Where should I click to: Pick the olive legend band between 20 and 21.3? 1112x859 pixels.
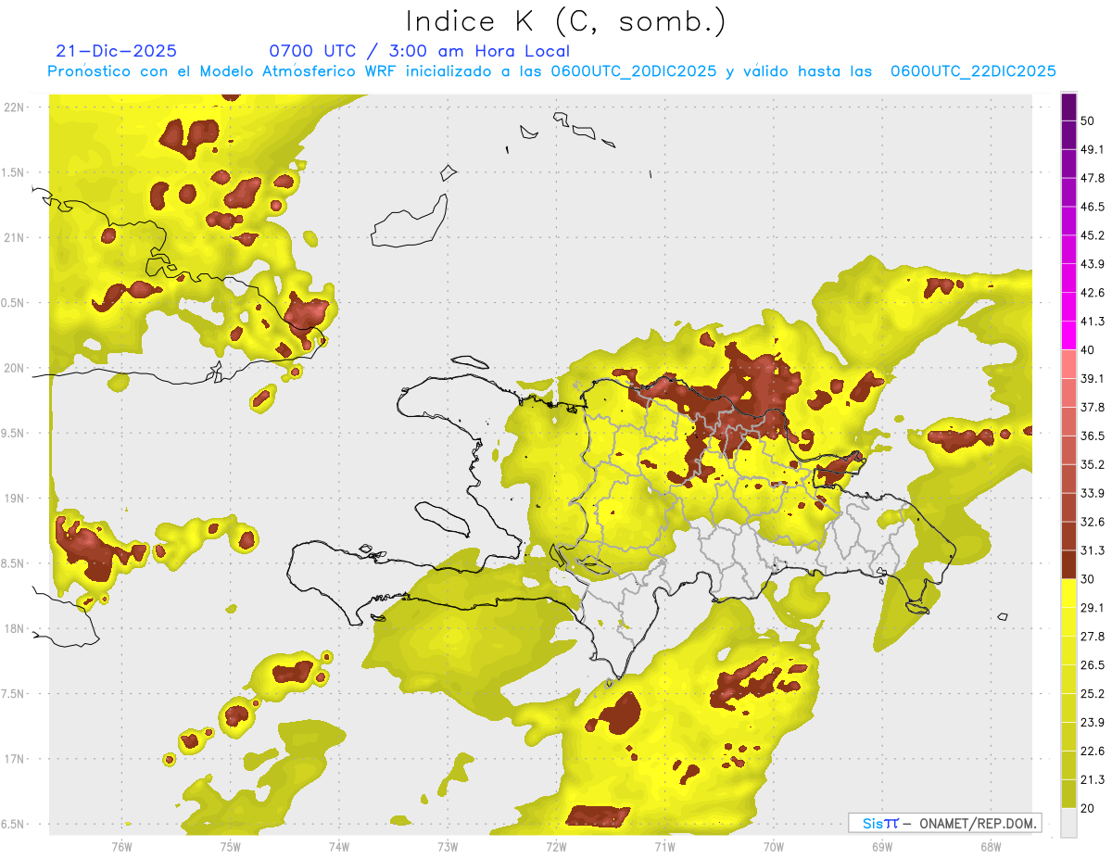point(1068,795)
